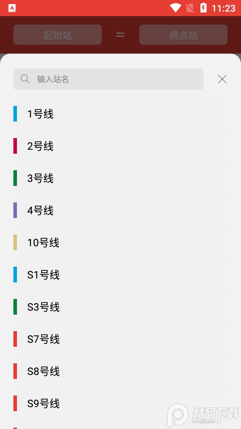Screen dimensions: 241x429
Task: Open the 起始站 start station field
Action: [58, 35]
